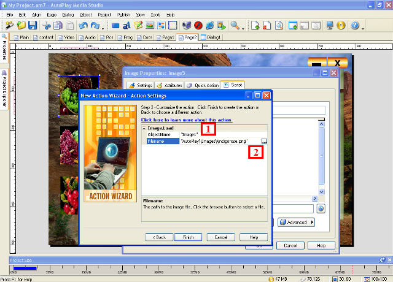Open the dropdown arrow beside zoom tool

[x=243, y=27]
